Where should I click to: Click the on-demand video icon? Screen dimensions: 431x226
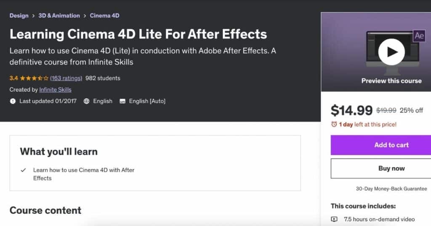(334, 219)
